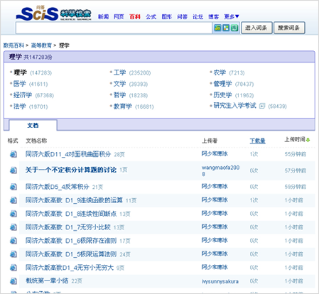Screen dimensions: 319x294
Task: Open uploader 阿少和寒冰 in D11_4 row
Action: click(215, 153)
